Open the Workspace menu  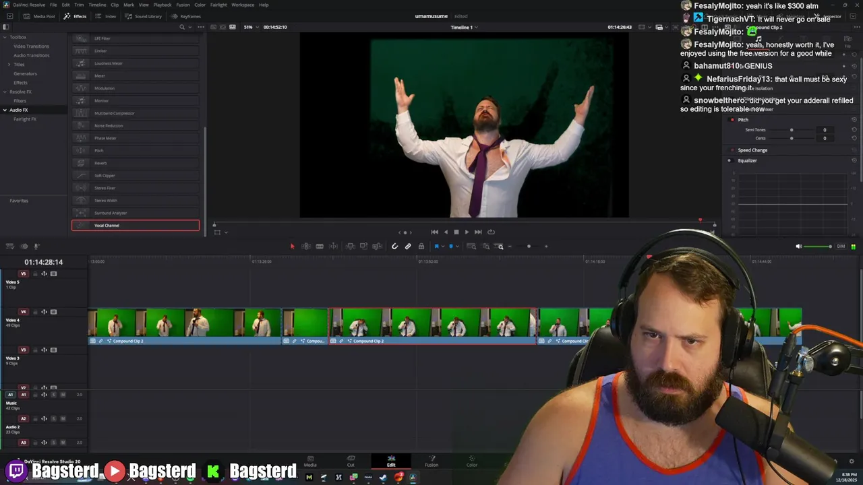coord(243,5)
